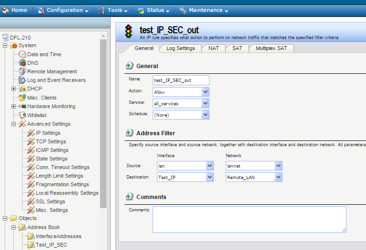Screen dimensions: 366x250
Task: Click the Whitelist icon in sidebar
Action: [22, 115]
